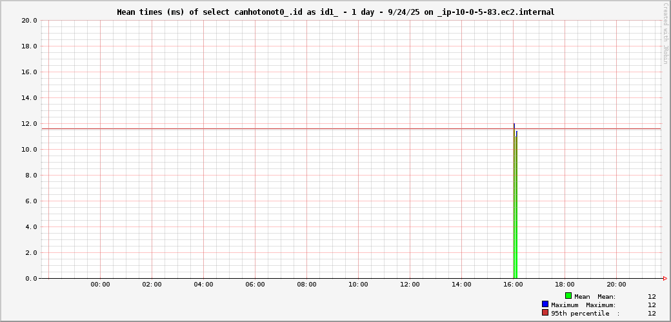Viewport: 671px width, 322px height.
Task: Click the chart title text
Action: point(335,12)
